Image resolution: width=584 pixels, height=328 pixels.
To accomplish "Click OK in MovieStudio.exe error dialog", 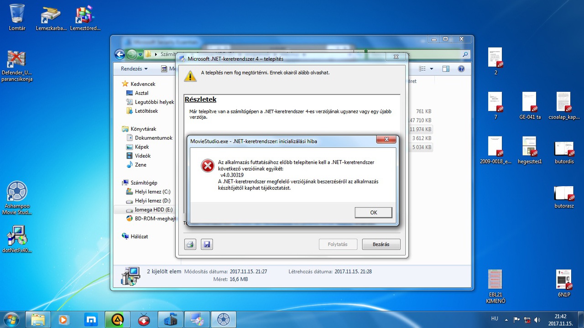I will click(x=373, y=213).
